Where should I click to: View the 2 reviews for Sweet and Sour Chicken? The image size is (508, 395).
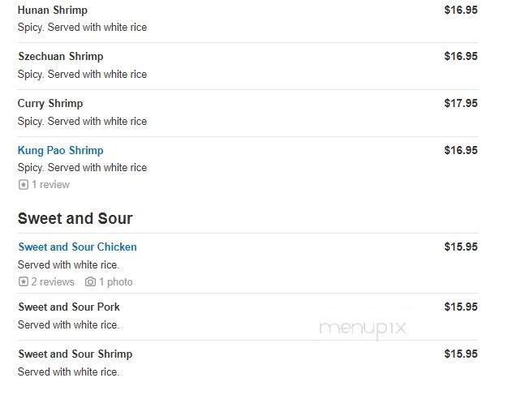[x=53, y=282]
